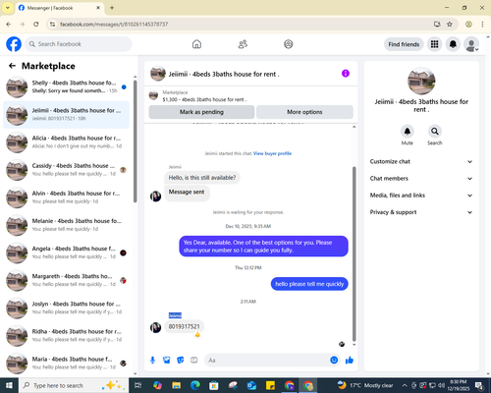The height and width of the screenshot is (393, 491).
Task: Open Alvin's conversation in the list
Action: (66, 197)
